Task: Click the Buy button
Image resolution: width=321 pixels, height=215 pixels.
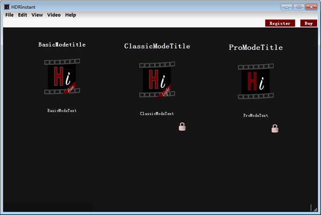Action: (x=309, y=24)
